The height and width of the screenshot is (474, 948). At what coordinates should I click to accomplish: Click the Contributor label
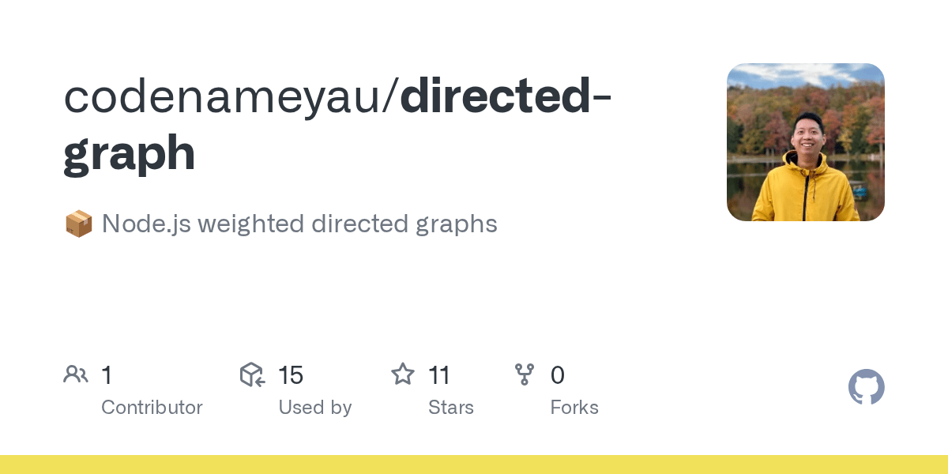click(x=152, y=408)
